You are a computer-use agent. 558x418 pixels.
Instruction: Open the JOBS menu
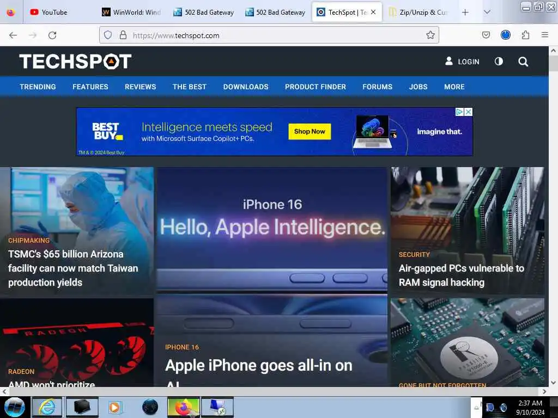pos(418,87)
